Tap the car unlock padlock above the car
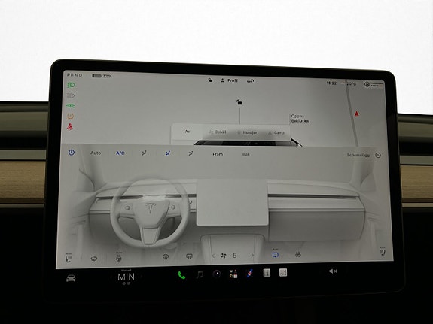This screenshot has height=324, width=433. tap(239, 102)
